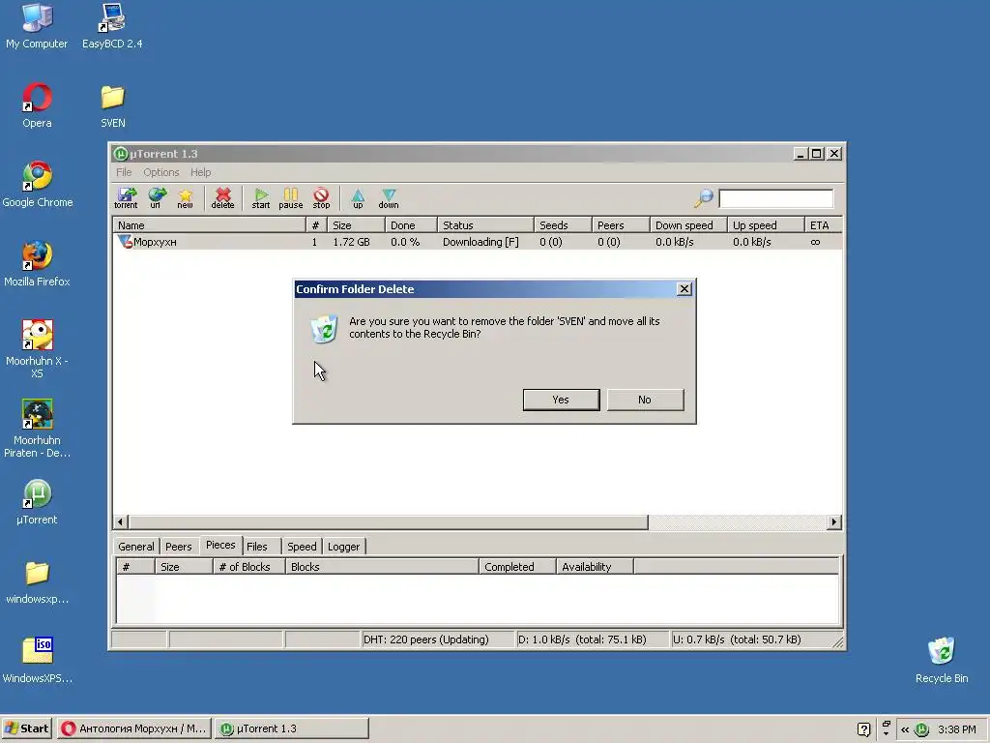The height and width of the screenshot is (743, 990).
Task: Select the windowsxp folder on desktop
Action: click(x=37, y=581)
